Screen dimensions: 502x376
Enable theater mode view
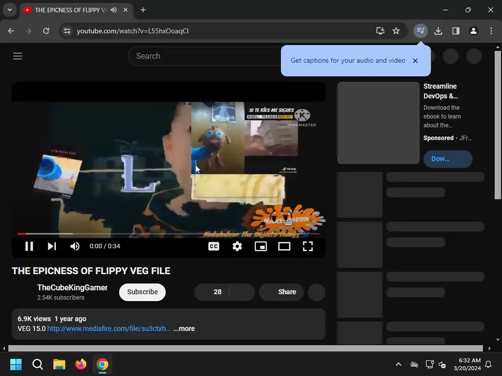click(284, 246)
